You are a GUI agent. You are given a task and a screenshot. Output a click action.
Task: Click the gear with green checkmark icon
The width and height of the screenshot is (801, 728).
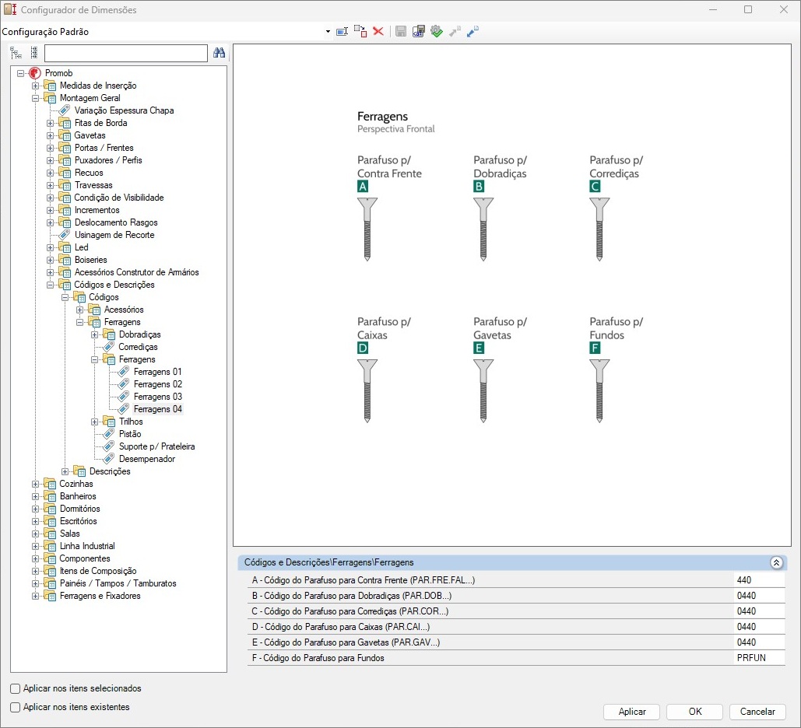[x=437, y=31]
